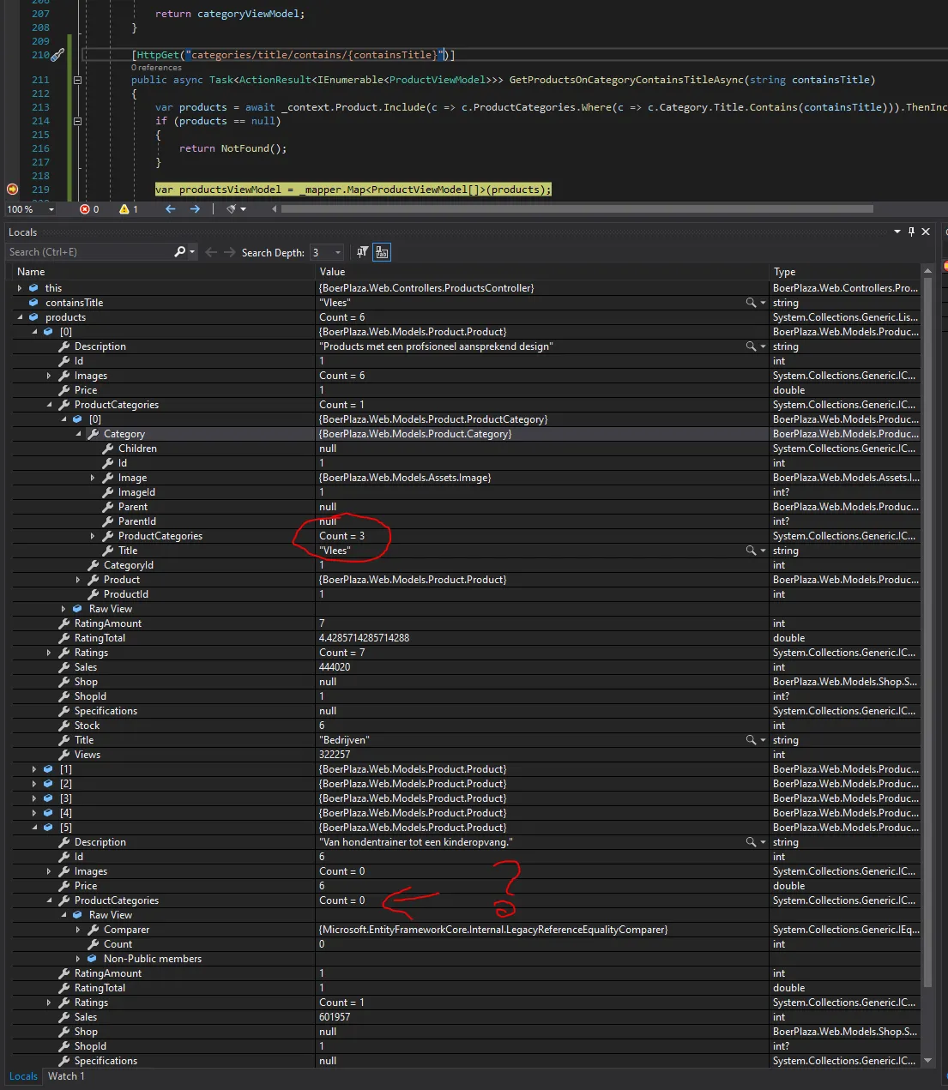The height and width of the screenshot is (1090, 948).
Task: Pin the Locals window with auto-hide
Action: [911, 232]
